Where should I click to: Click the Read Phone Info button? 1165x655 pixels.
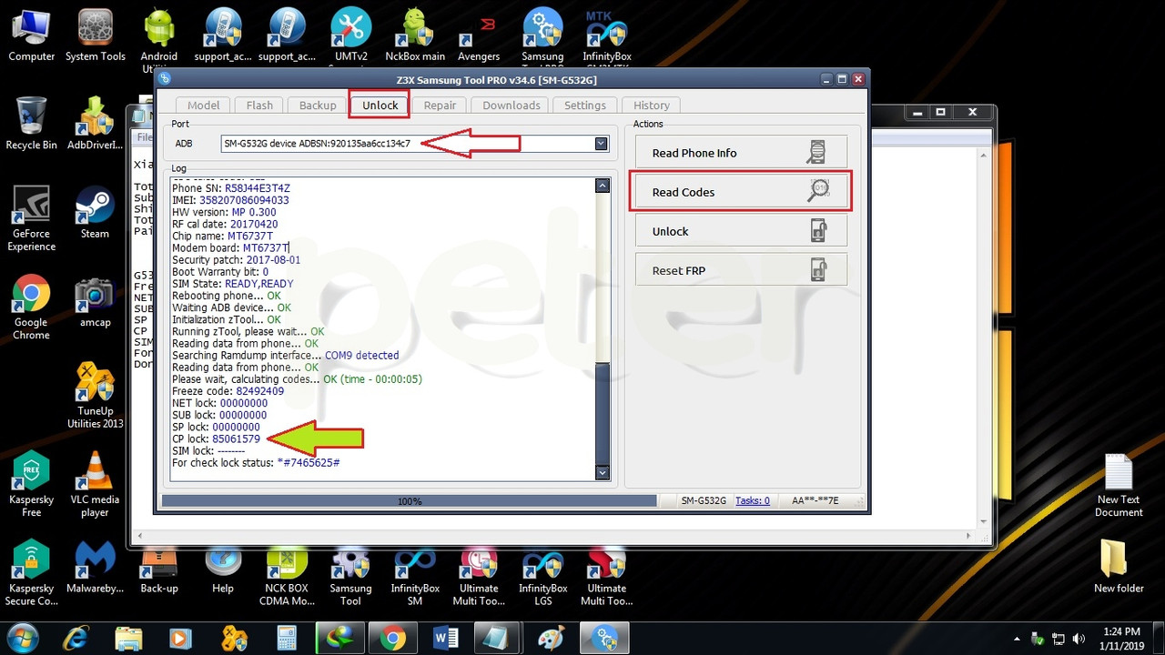tap(741, 153)
